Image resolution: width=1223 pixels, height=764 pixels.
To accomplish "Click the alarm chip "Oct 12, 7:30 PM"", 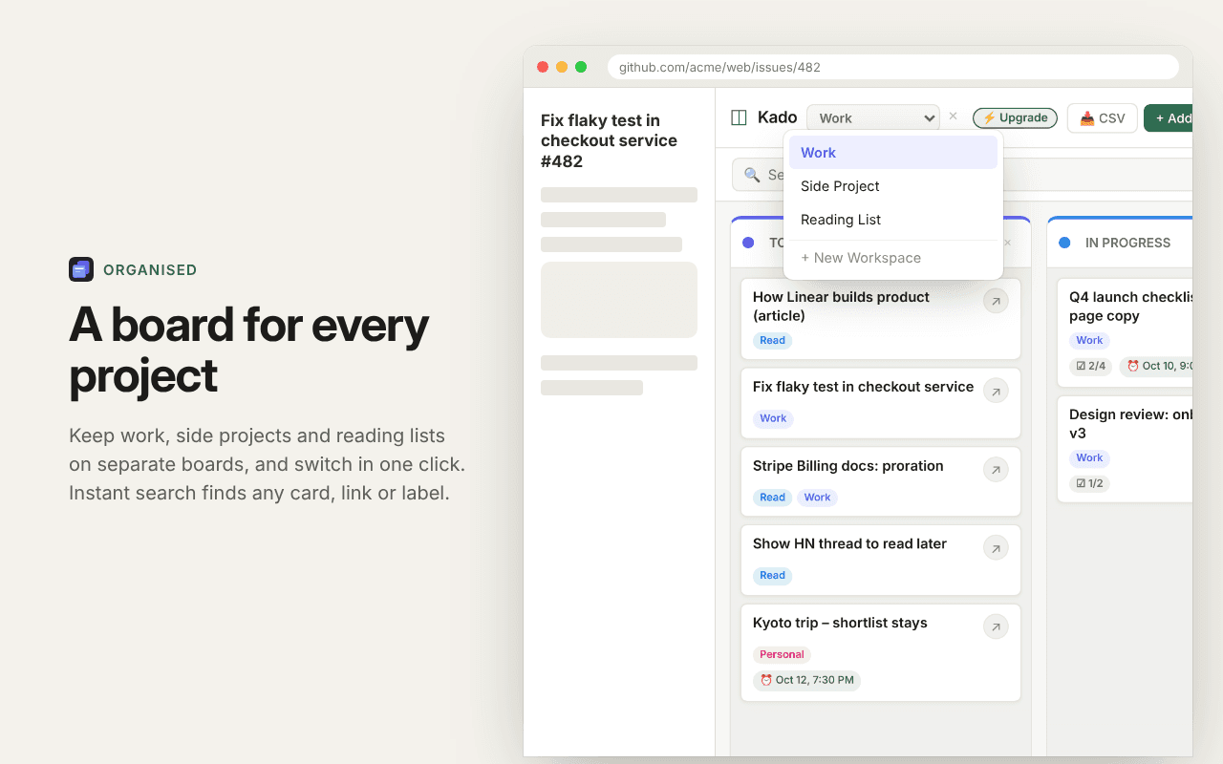I will (806, 680).
